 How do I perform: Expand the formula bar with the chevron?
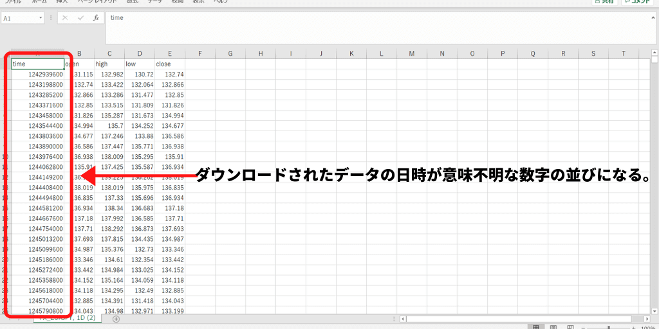[x=652, y=18]
